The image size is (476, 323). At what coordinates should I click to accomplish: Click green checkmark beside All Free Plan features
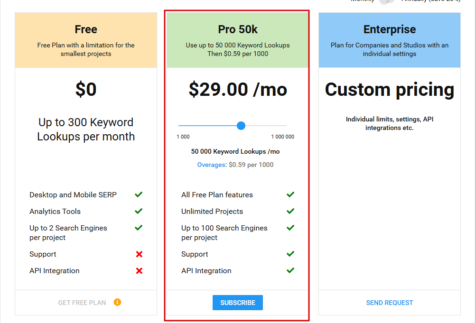[x=290, y=194]
